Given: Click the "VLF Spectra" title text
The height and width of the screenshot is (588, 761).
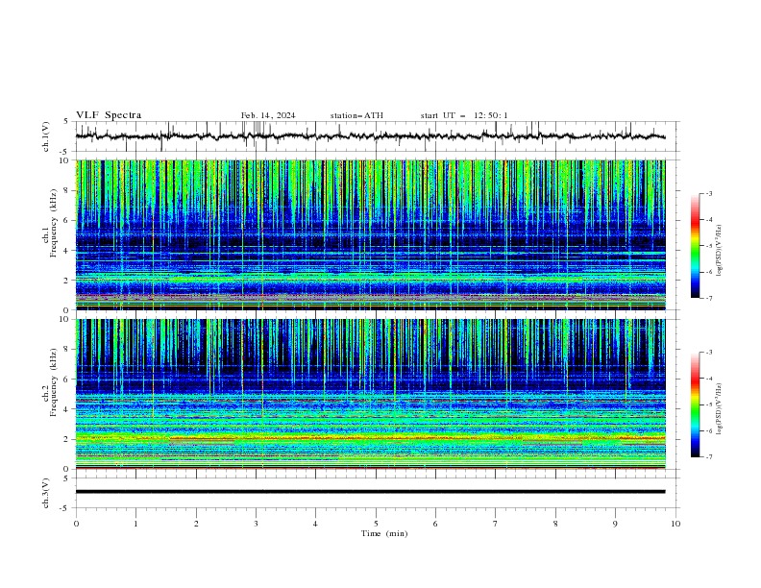Looking at the screenshot, I should tap(109, 115).
